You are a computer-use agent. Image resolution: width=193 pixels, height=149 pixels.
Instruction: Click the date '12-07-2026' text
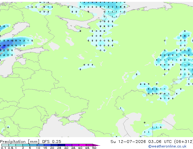[132, 142]
